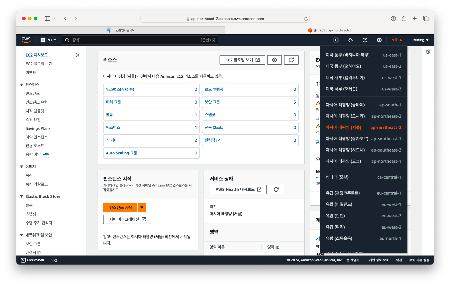Switch to the 국민취업지원제도 tab
Screen dimensions: 450x286
[121, 30]
